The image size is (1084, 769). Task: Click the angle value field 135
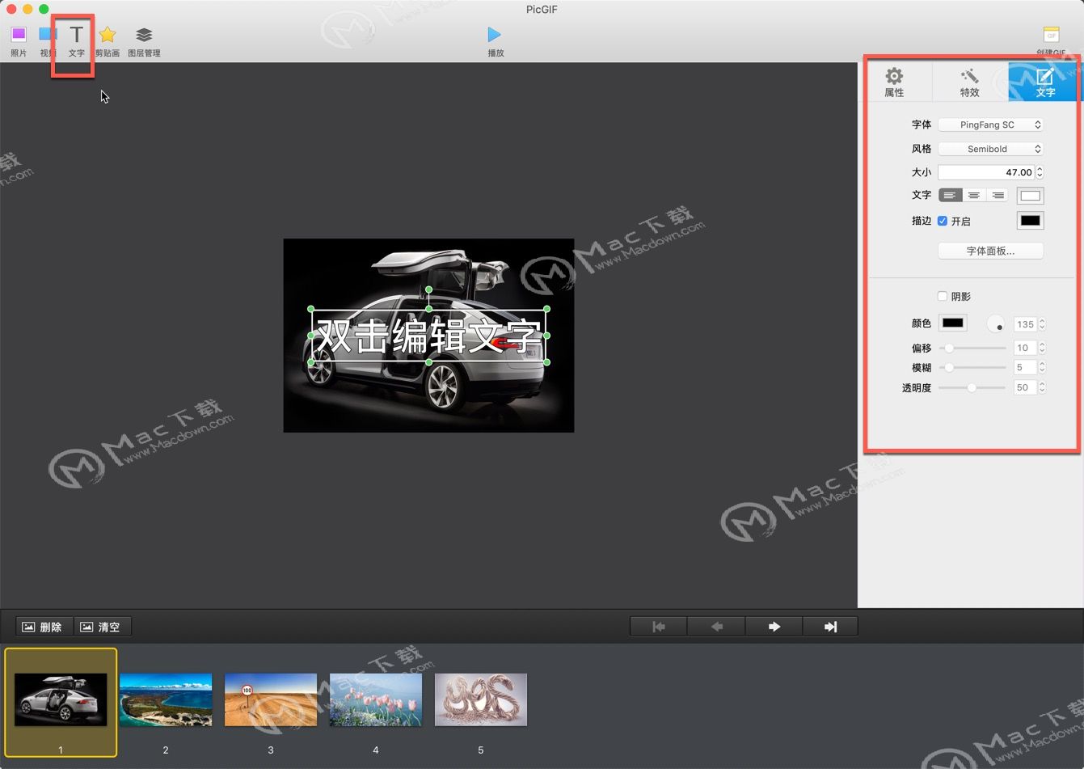click(1025, 324)
